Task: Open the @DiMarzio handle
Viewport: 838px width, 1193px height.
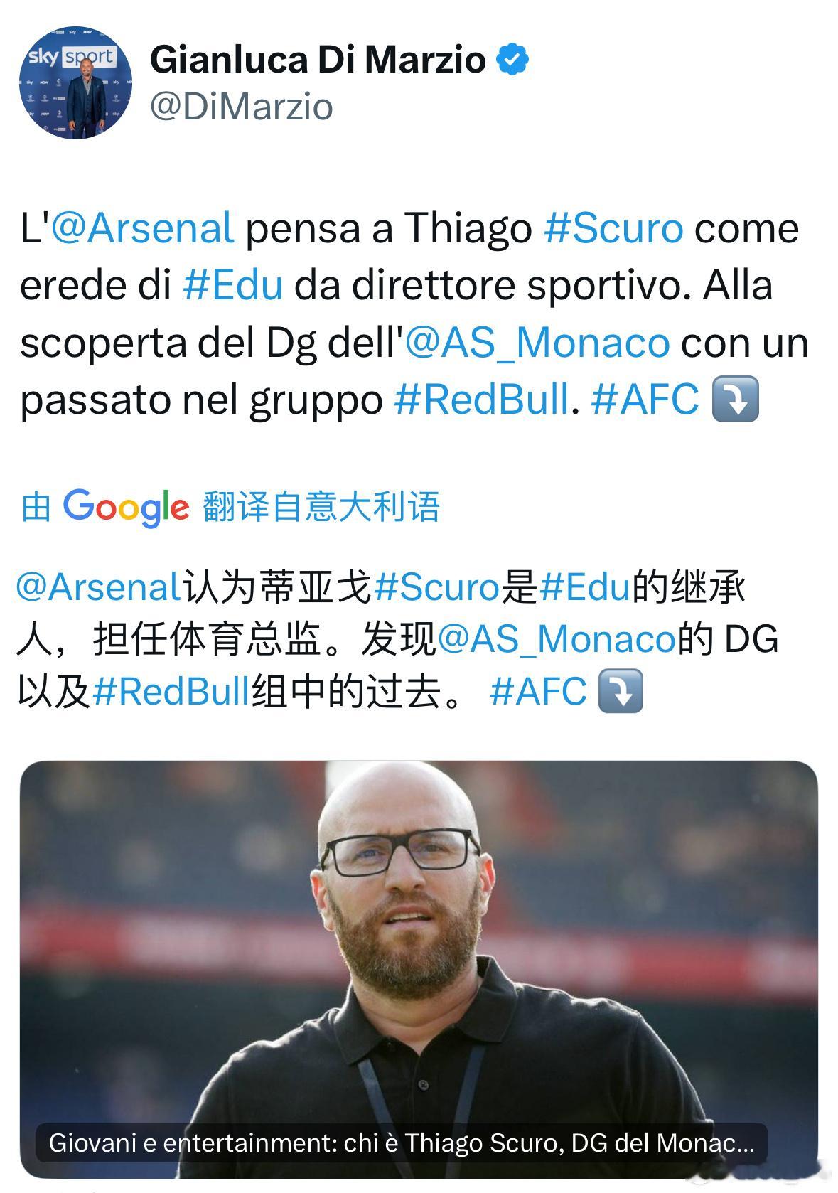Action: pyautogui.click(x=241, y=107)
